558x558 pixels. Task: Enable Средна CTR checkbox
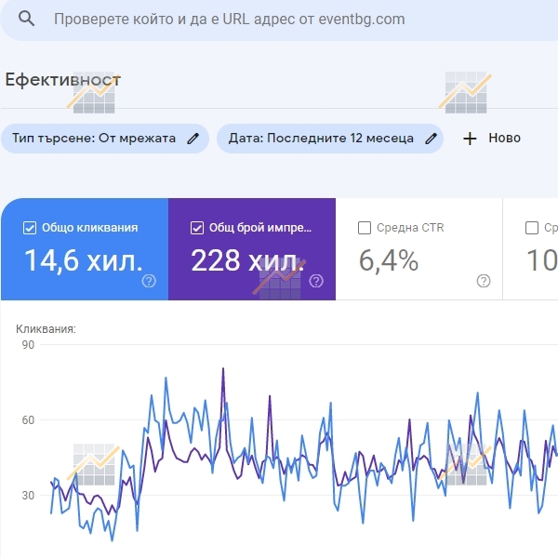point(365,228)
